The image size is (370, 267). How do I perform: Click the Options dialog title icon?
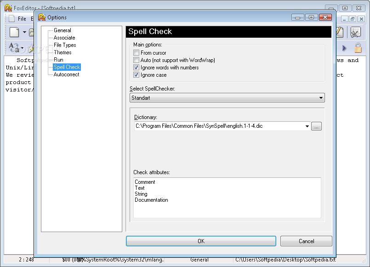click(x=42, y=17)
